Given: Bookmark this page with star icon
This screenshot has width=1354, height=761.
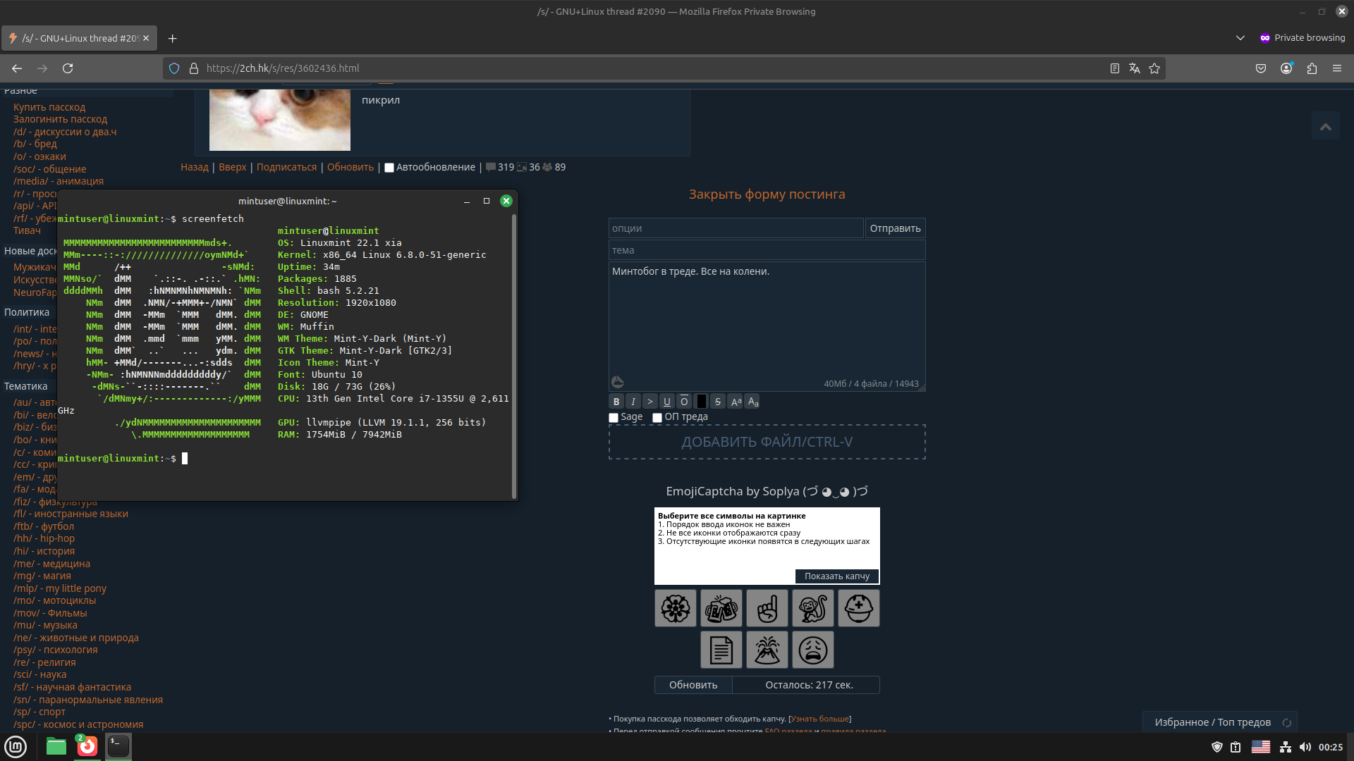Looking at the screenshot, I should [x=1154, y=68].
